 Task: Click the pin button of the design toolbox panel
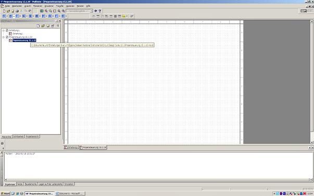(56, 21)
